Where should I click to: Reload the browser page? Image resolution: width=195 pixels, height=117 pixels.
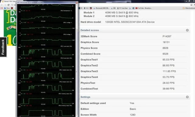pos(9,5)
